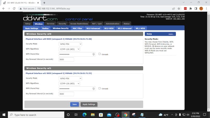The height and width of the screenshot is (118, 210).
Task: Click the forward navigation arrow
Action: (x=9, y=9)
